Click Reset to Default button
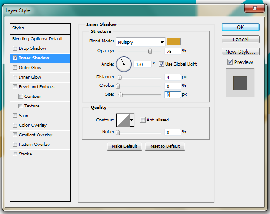270x214 pixels. click(164, 146)
